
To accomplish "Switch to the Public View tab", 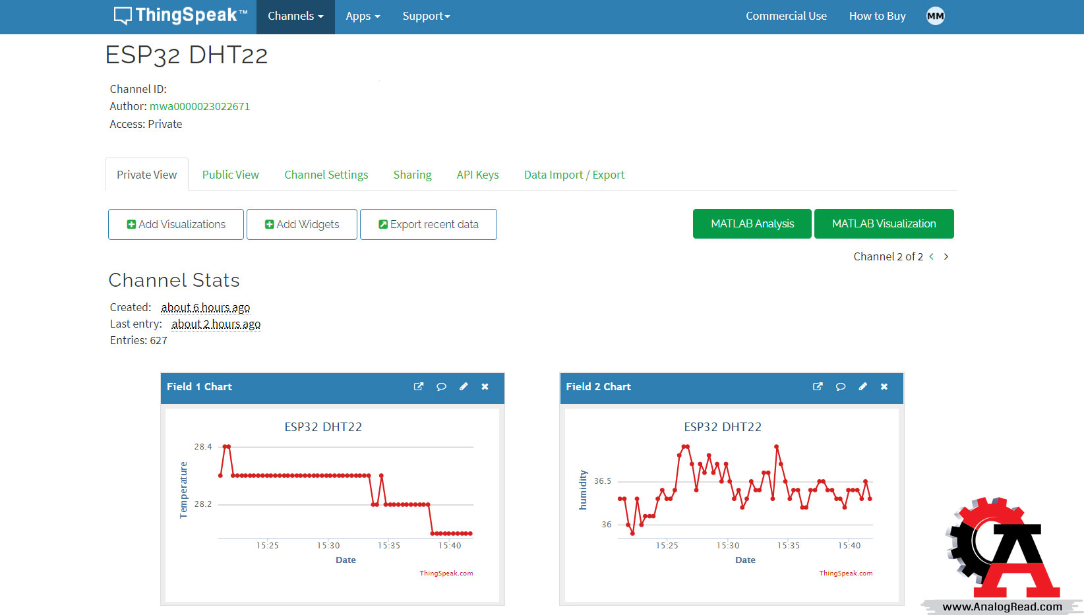I will 230,175.
